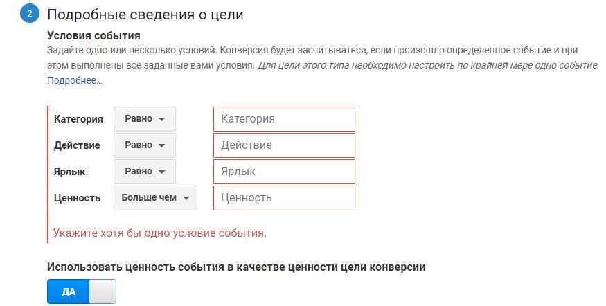Click the red 'Укажите хотя бы одно условие' error
Image resolution: width=606 pixels, height=306 pixels.
click(160, 233)
